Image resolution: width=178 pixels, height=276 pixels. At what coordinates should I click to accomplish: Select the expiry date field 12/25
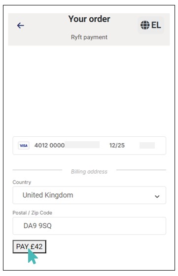point(117,146)
